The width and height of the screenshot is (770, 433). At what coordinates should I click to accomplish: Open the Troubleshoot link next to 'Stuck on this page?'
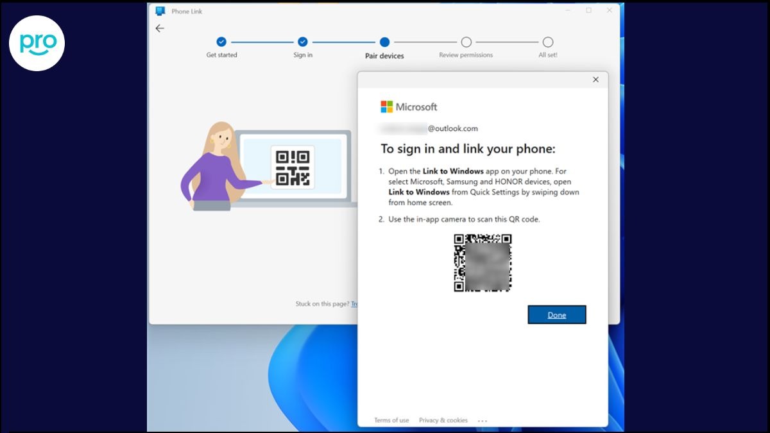354,303
